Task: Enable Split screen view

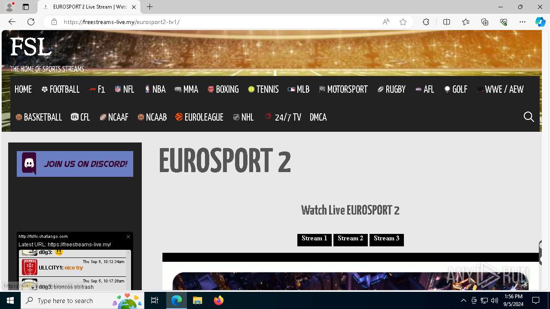Action: pos(446,22)
